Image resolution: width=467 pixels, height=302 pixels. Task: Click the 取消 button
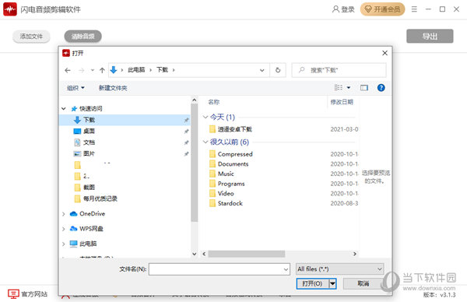[x=363, y=283]
